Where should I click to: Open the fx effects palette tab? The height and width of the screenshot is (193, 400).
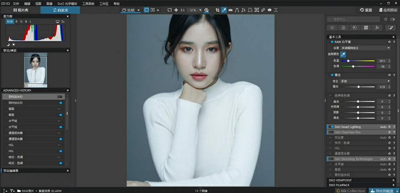pyautogui.click(x=377, y=28)
